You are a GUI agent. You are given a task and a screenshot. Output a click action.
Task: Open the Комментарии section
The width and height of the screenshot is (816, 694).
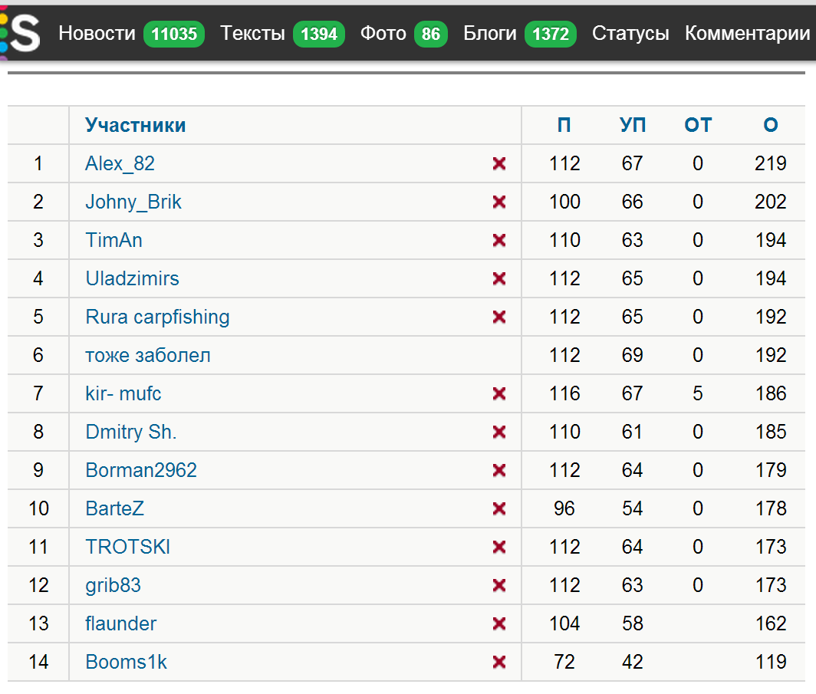[x=747, y=34]
